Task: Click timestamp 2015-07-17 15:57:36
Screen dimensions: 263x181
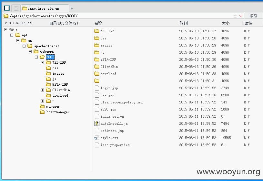Action: tap(197, 95)
